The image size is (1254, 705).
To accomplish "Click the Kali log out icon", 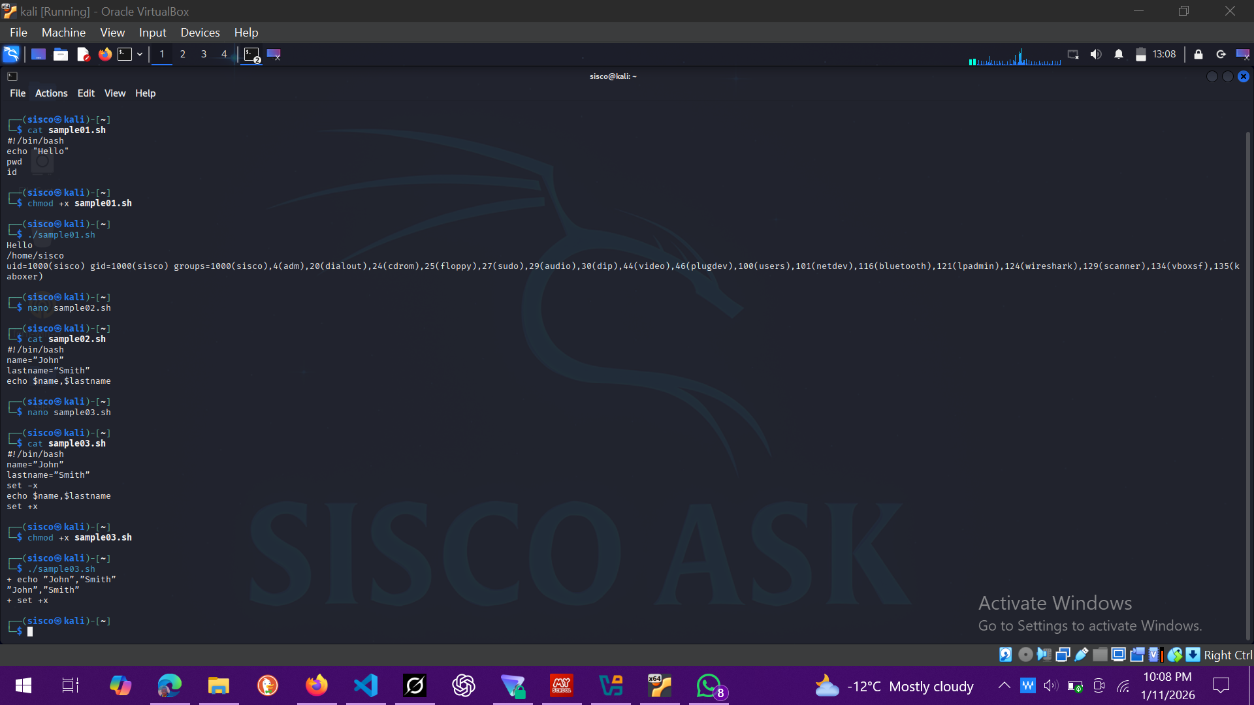I will tap(1221, 54).
